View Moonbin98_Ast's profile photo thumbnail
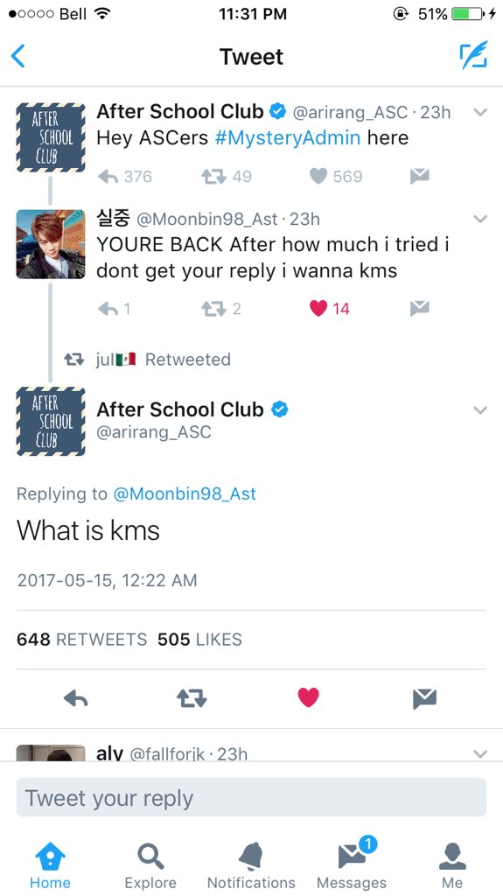The height and width of the screenshot is (896, 503). pyautogui.click(x=51, y=244)
